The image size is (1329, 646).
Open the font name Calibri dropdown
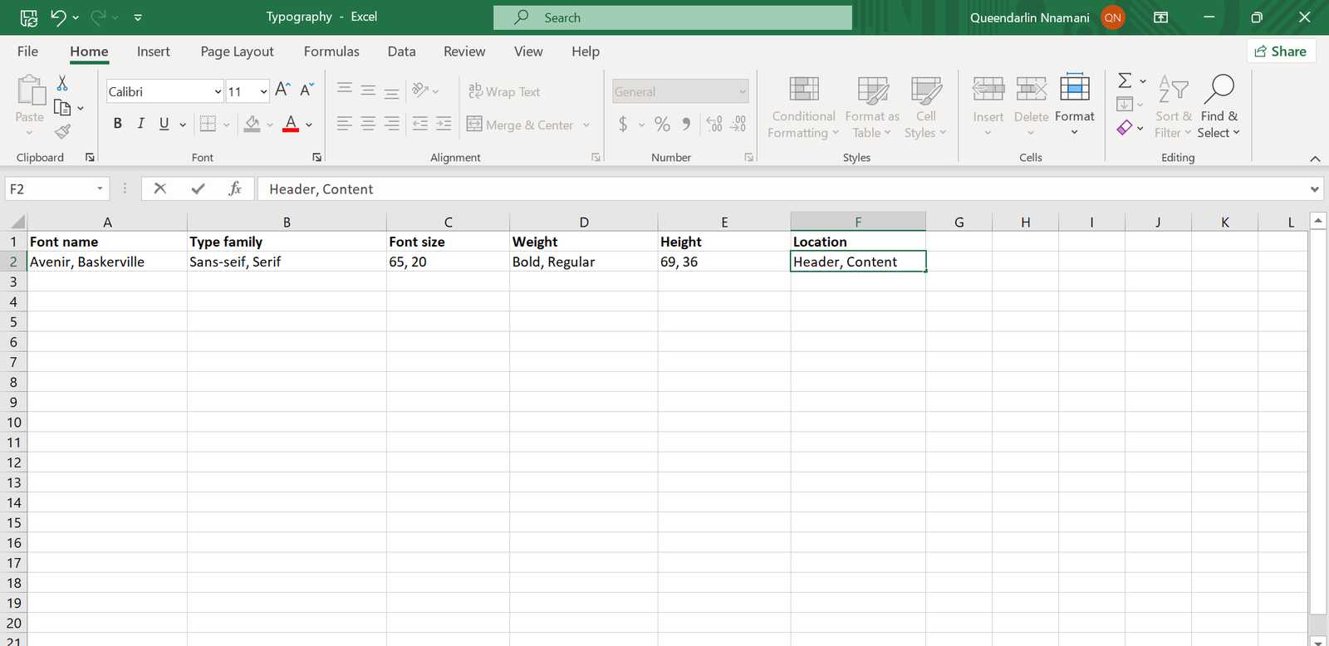point(218,91)
